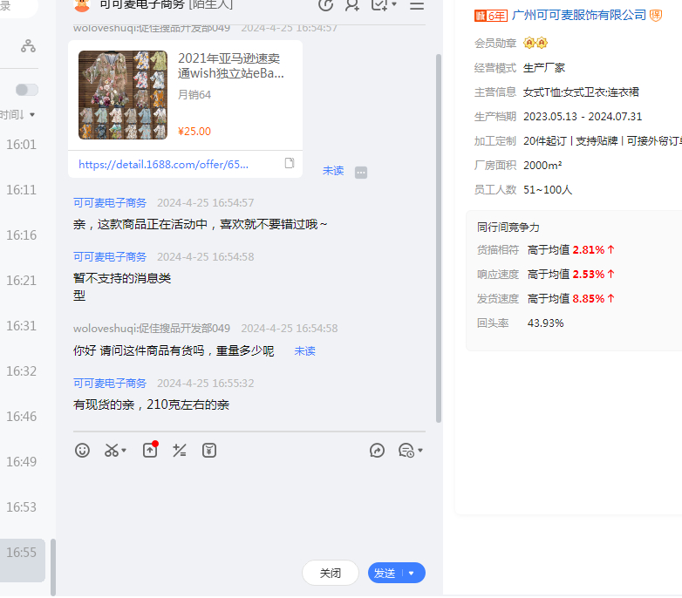The height and width of the screenshot is (598, 682).
Task: Open the calculator-style quick phrase icon
Action: coord(180,451)
